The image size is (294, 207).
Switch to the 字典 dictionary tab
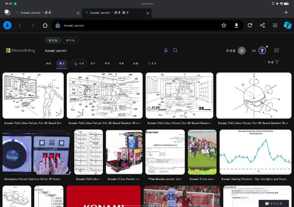click(x=121, y=63)
